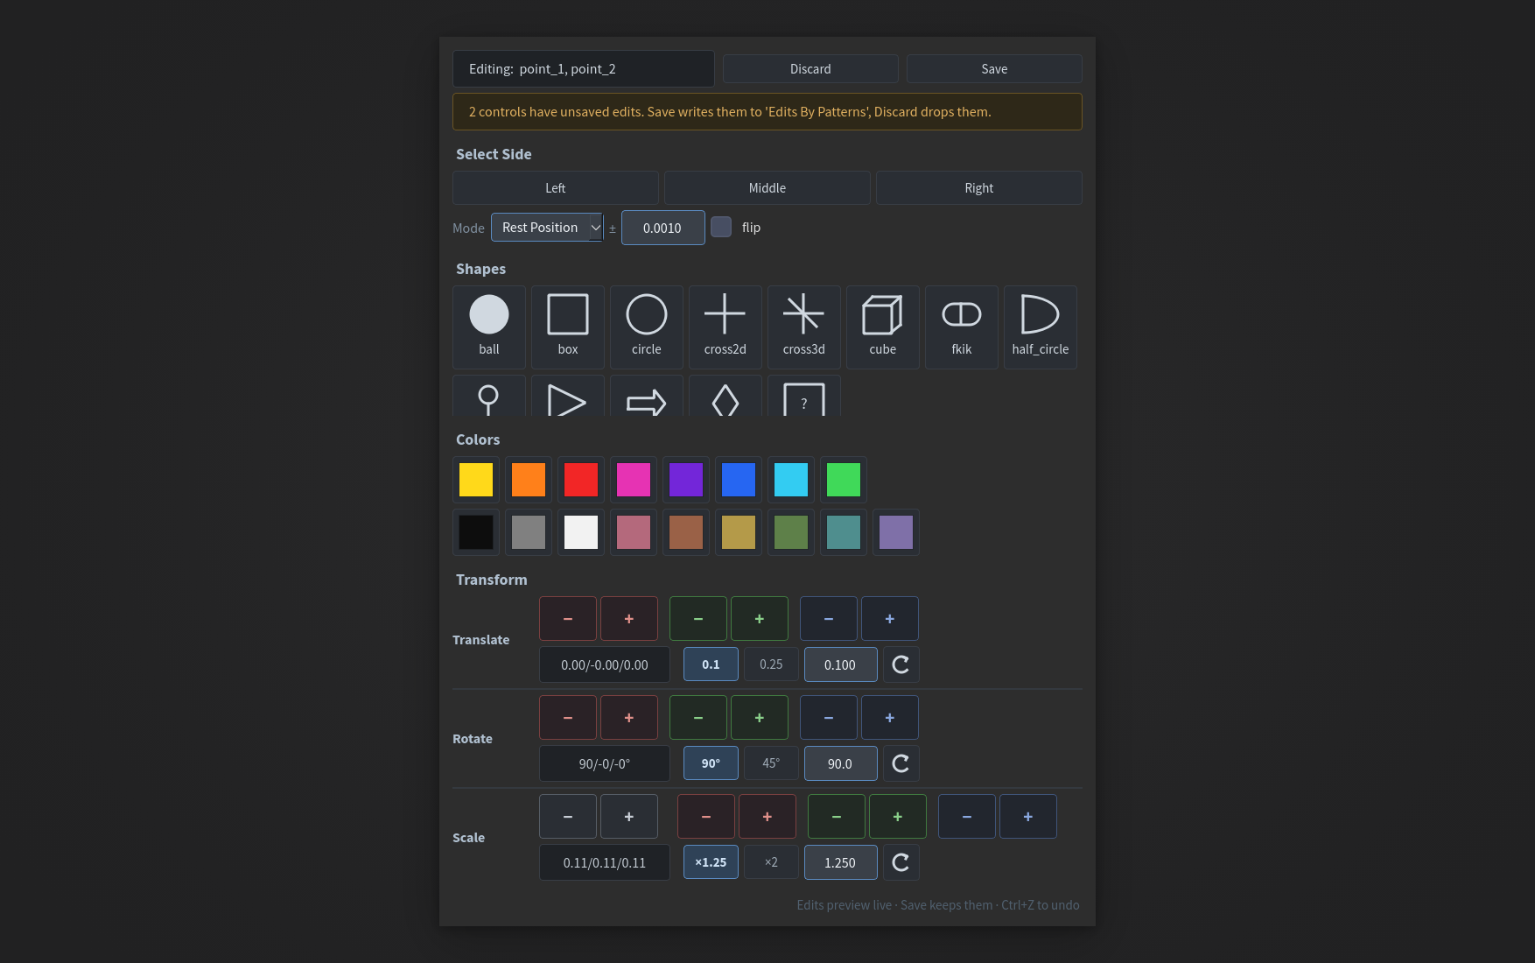Viewport: 1535px width, 963px height.
Task: Choose the triangle shape icon
Action: (568, 397)
